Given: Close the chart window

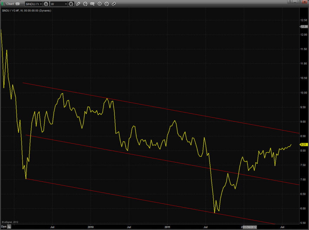Looking at the screenshot, I should (x=305, y=2).
